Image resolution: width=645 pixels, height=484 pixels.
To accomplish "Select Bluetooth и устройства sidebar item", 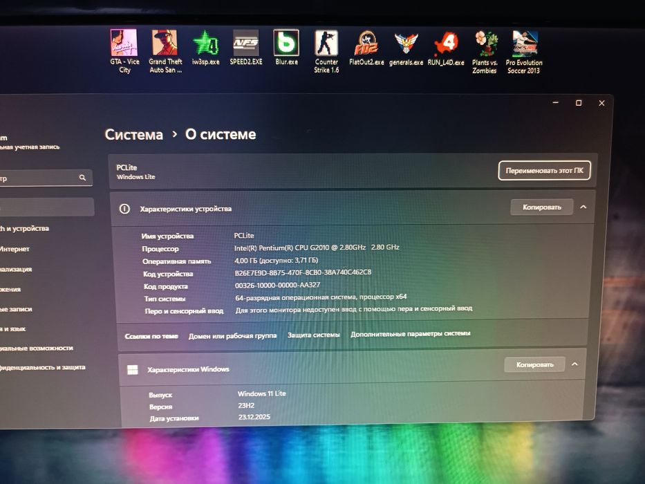I will point(25,228).
